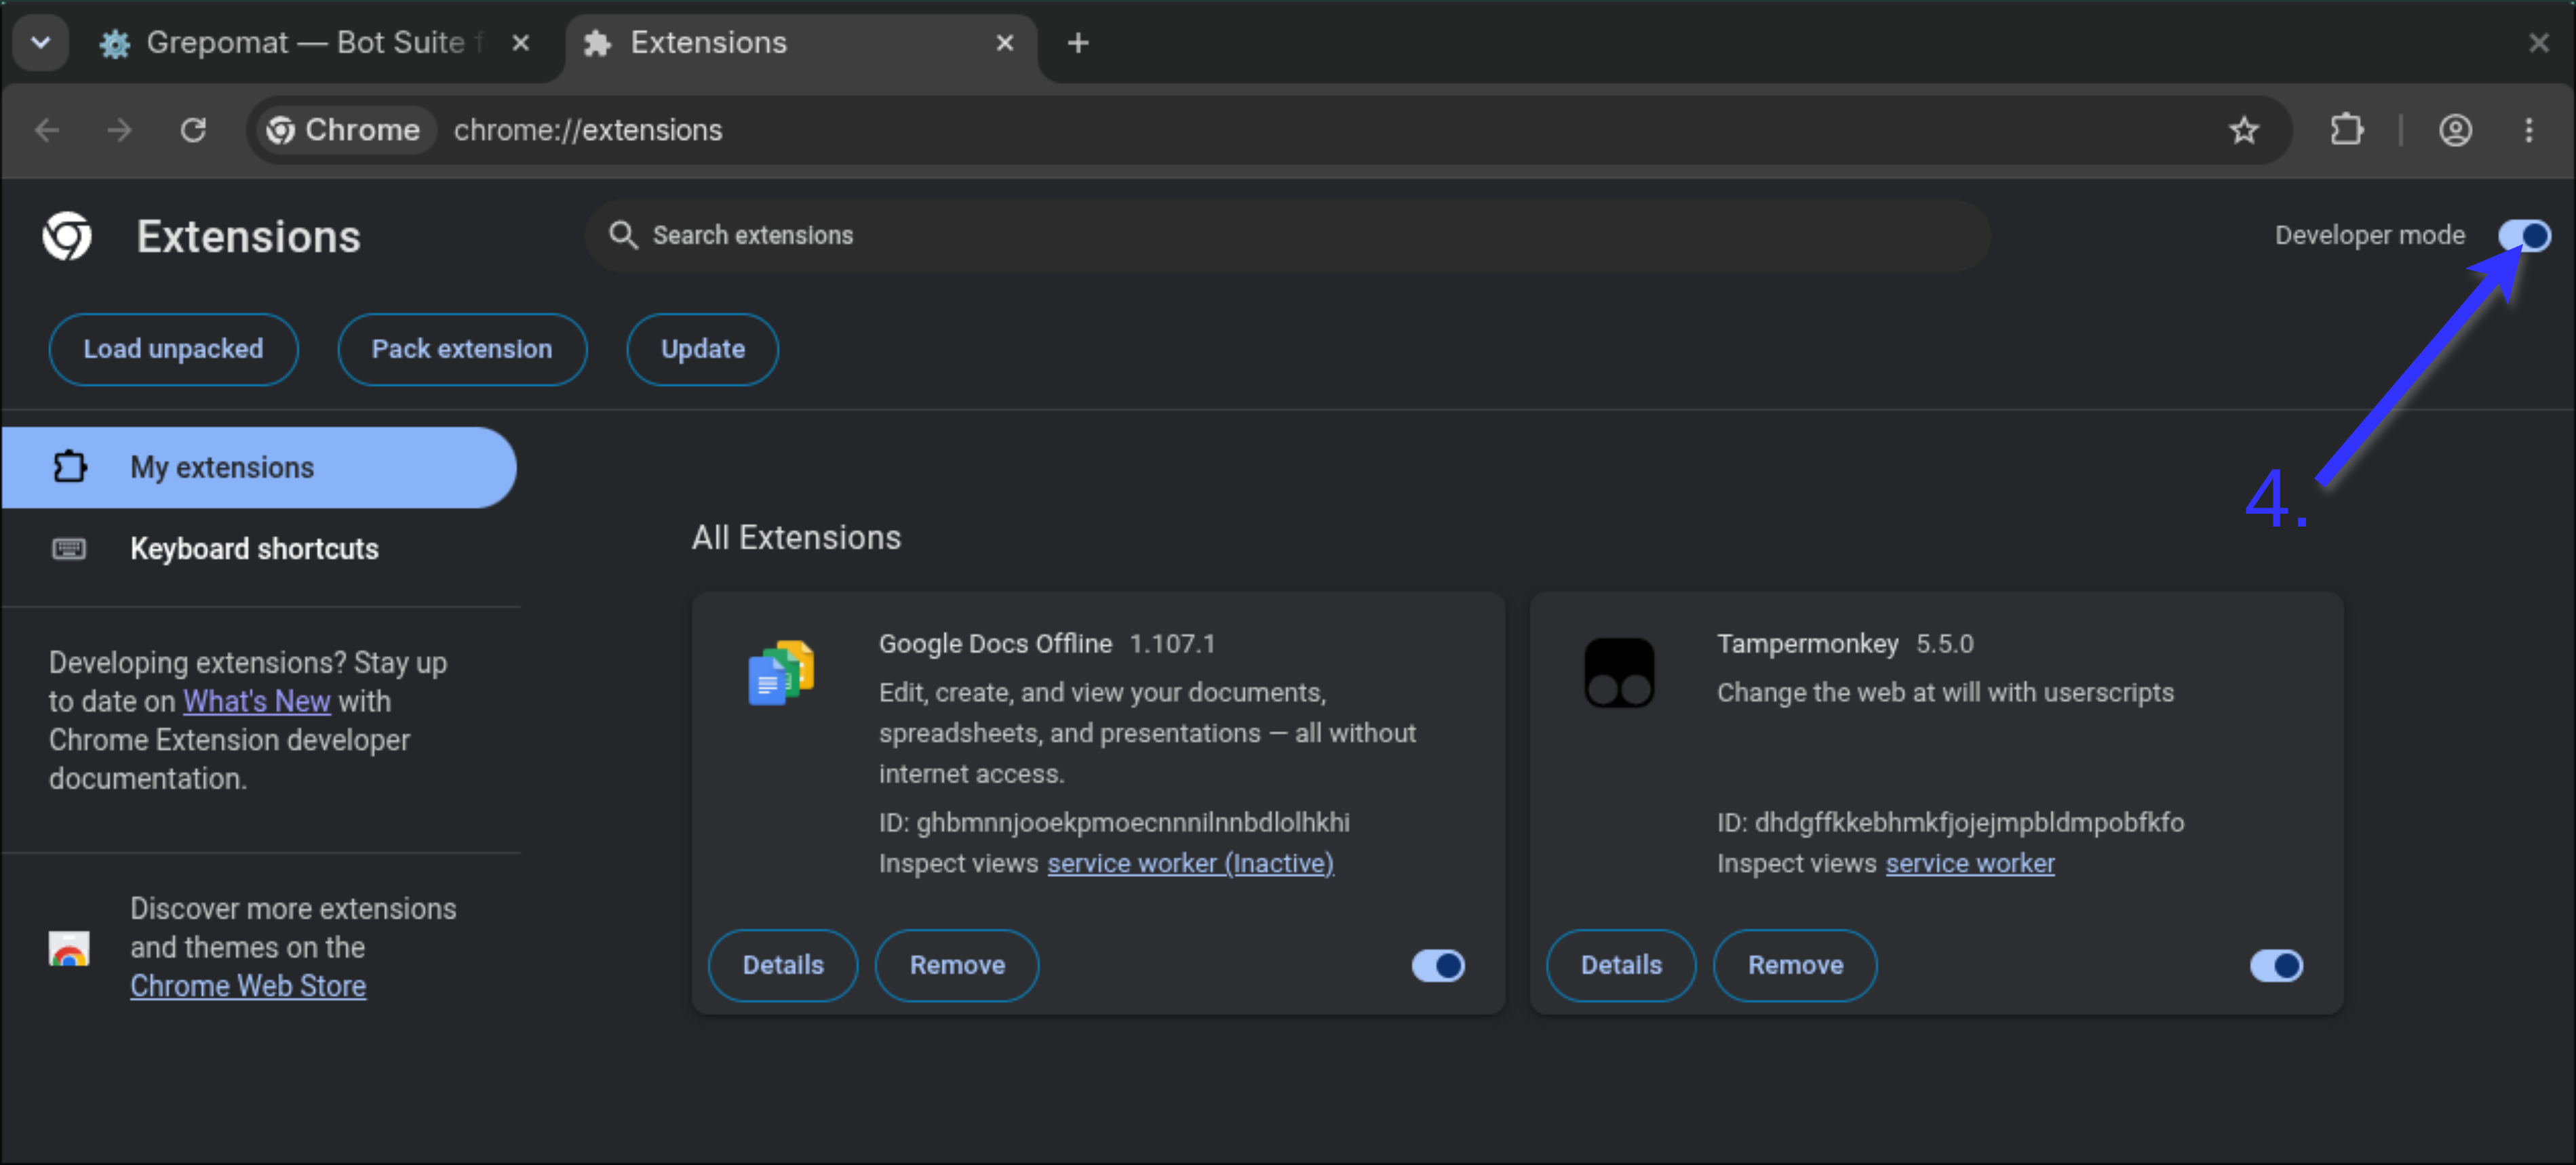Screen dimensions: 2576x1165
Task: Click Tampermonkey version 5.5.0 text
Action: 1944,643
